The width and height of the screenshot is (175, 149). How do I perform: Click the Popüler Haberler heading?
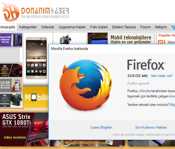click(x=167, y=35)
